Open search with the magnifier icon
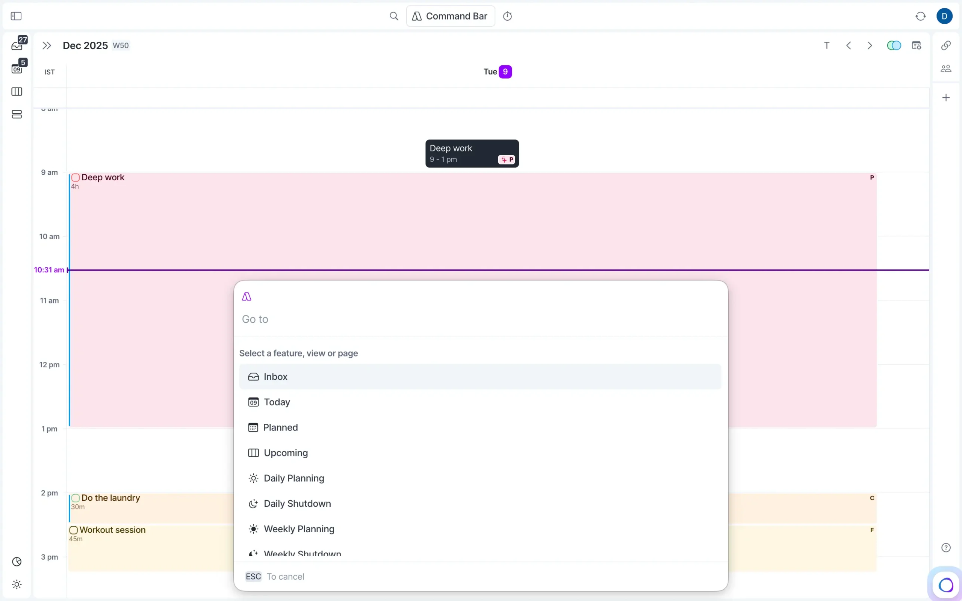962x601 pixels. (x=393, y=16)
